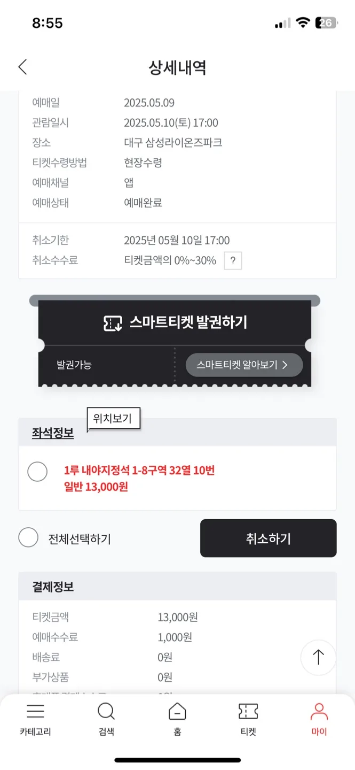Tap 스마트티켓 알아보기 chevron button
355x770 pixels.
(x=244, y=365)
